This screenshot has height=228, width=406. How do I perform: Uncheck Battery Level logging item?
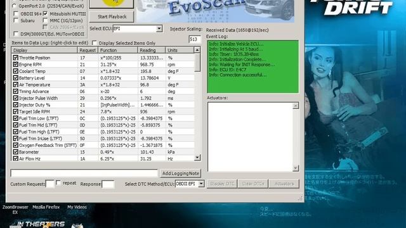pyautogui.click(x=15, y=78)
